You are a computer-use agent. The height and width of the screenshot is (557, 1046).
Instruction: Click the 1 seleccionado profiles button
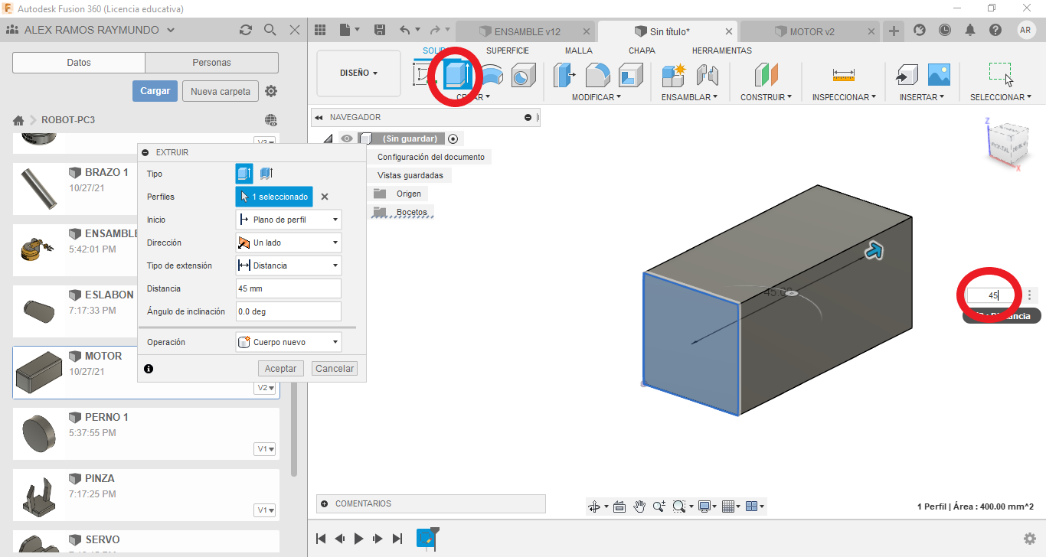(274, 197)
